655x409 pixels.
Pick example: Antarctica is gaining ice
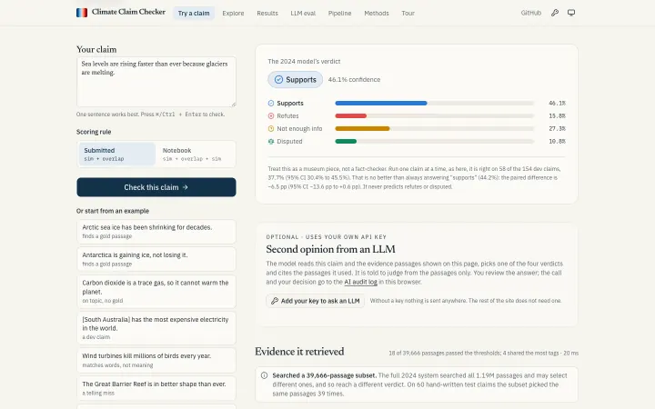156,259
